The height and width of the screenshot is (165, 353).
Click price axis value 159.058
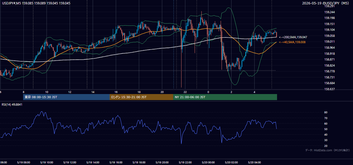click(330, 36)
